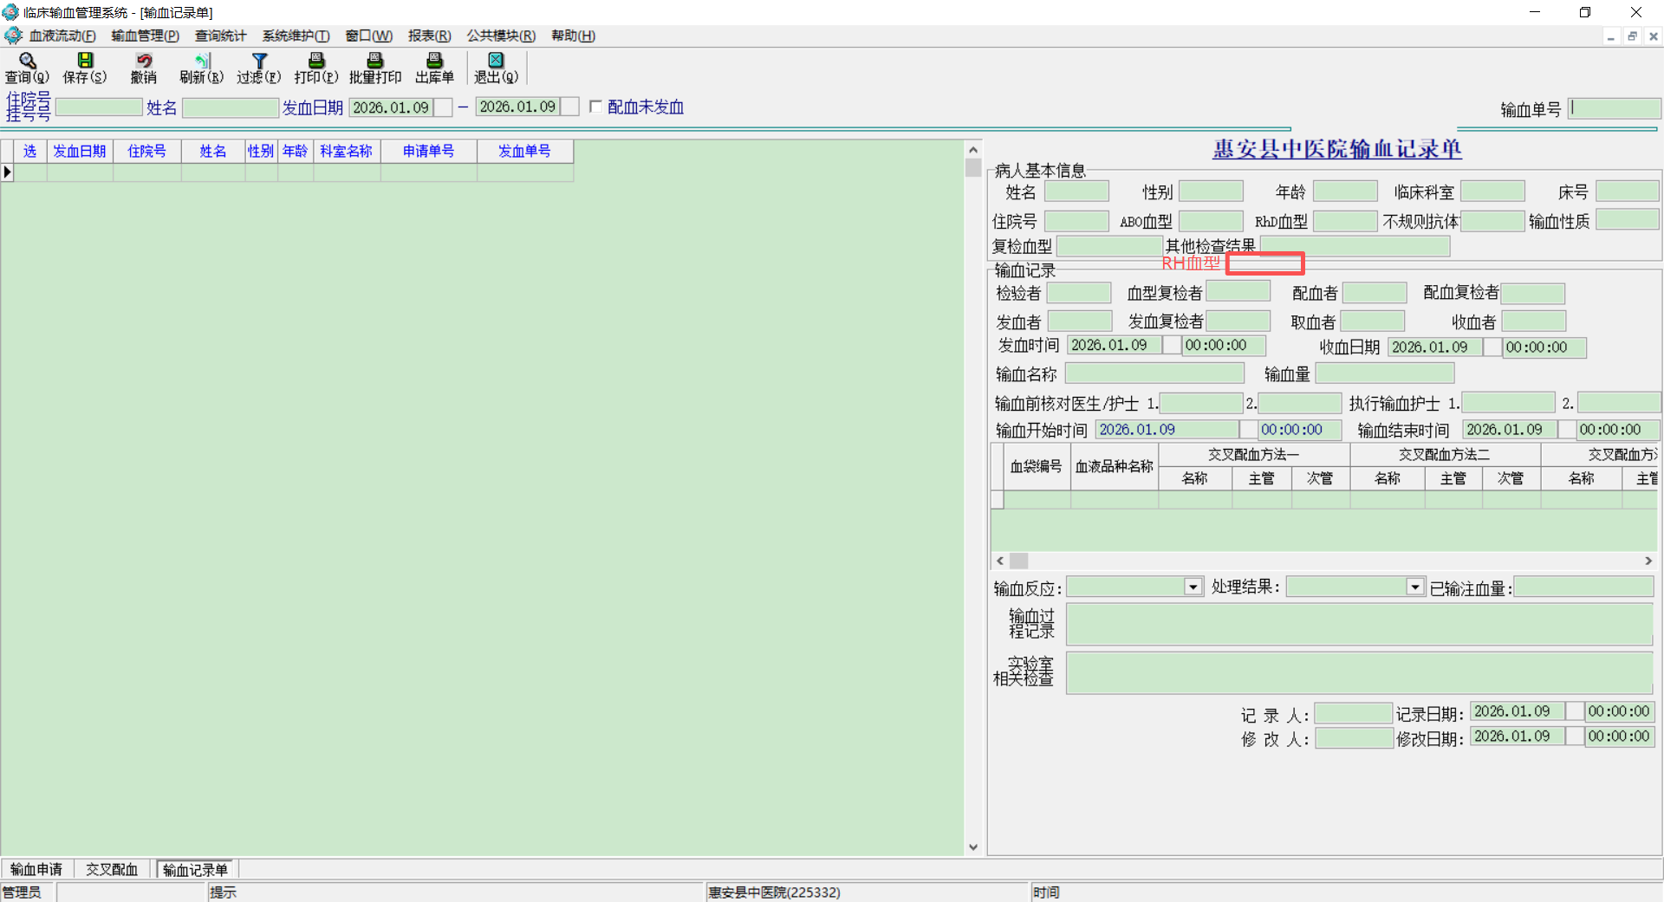
Task: Open the 输血管理(P) menu
Action: point(145,36)
